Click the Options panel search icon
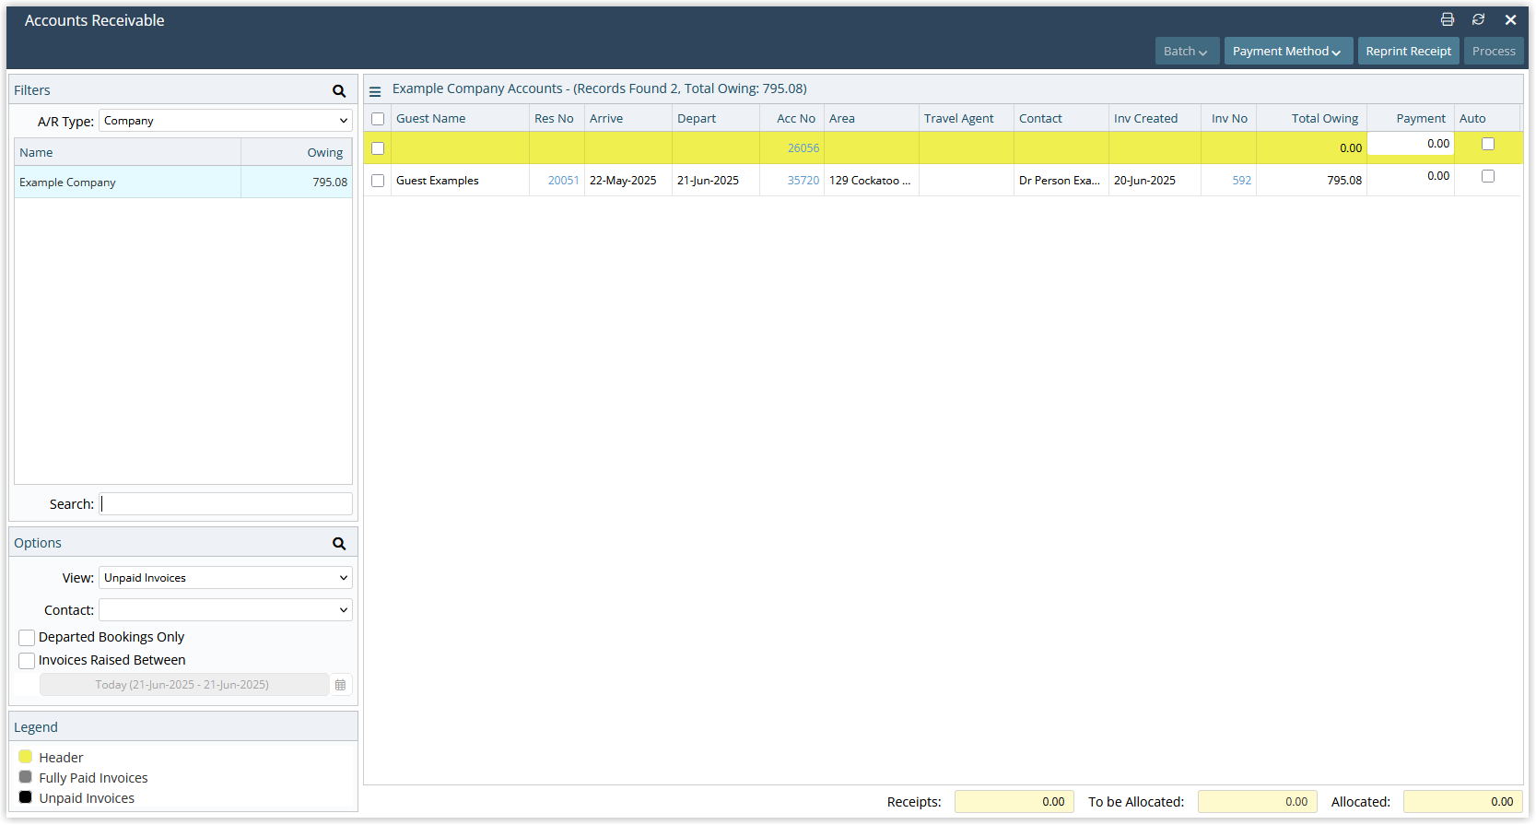 [339, 543]
